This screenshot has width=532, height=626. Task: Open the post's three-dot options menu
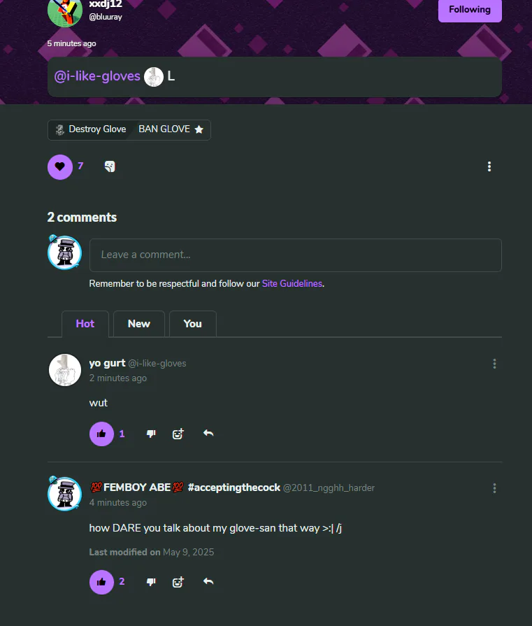click(x=489, y=166)
